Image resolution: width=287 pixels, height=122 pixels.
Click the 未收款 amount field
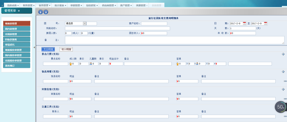coord(243,33)
